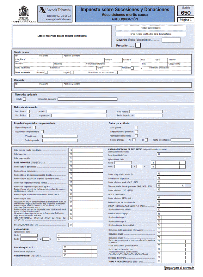Check the Minusvalía box

click(x=132, y=68)
